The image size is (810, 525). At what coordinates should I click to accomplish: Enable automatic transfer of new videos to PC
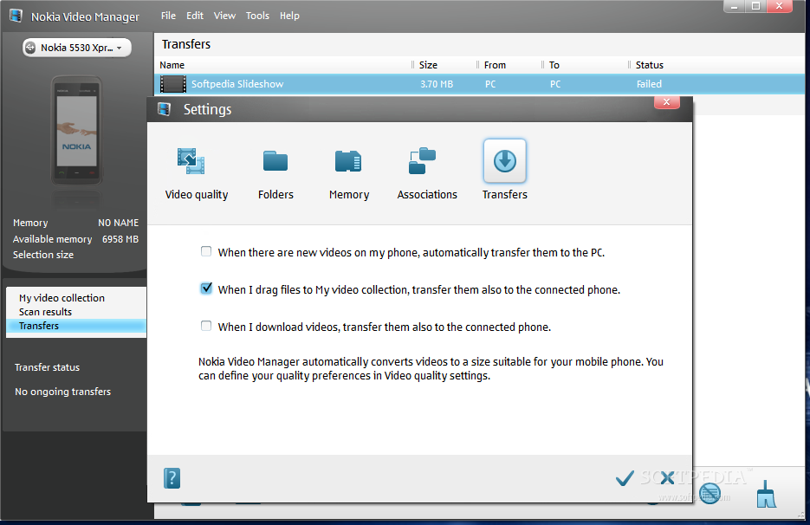pos(206,251)
